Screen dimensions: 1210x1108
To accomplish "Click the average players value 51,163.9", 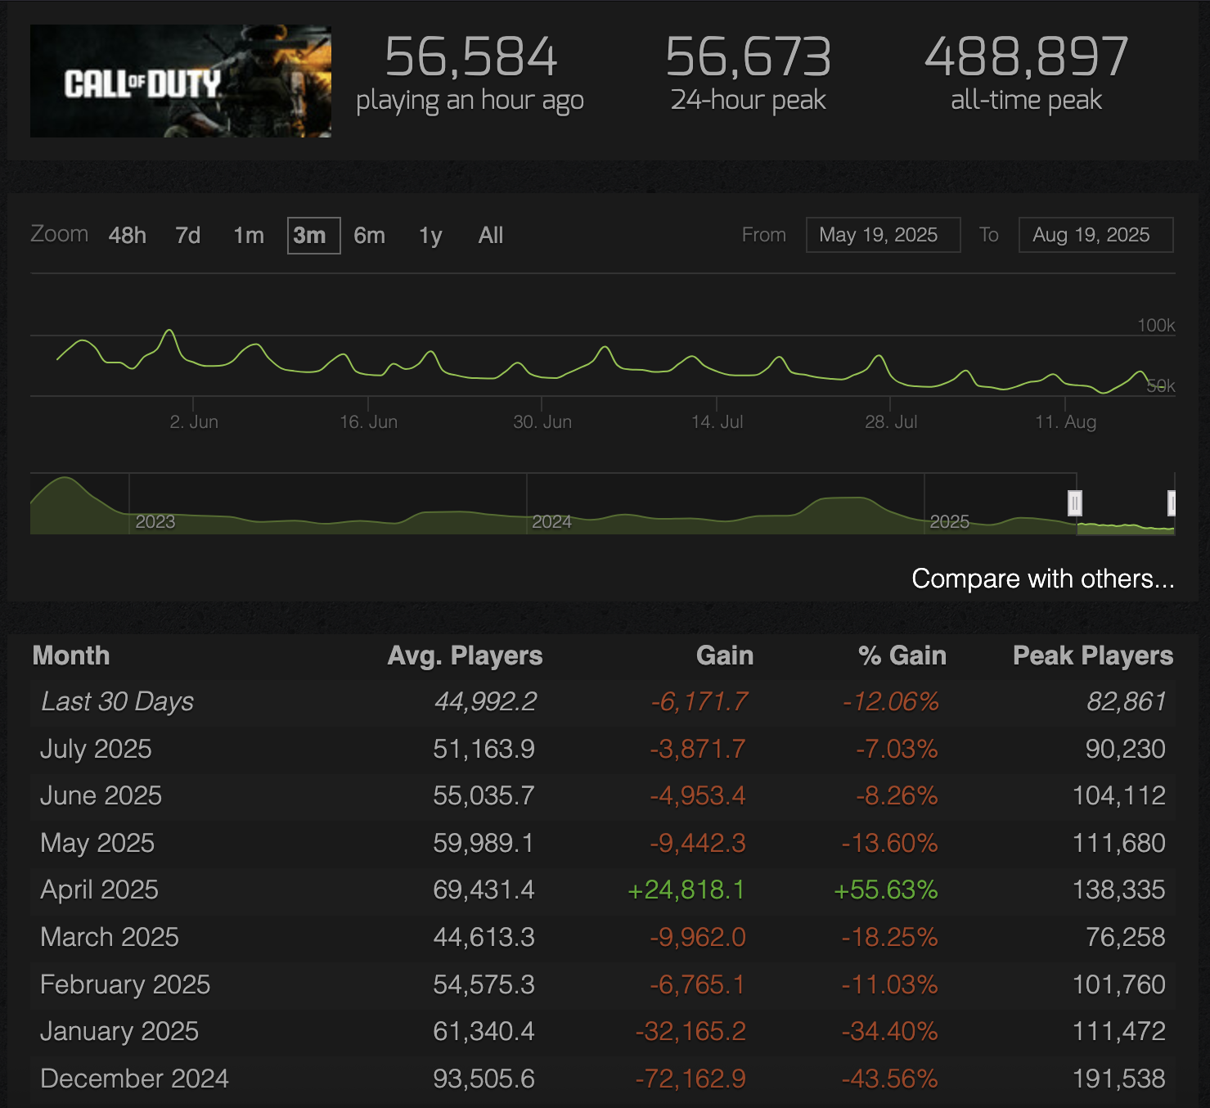I will [x=484, y=749].
